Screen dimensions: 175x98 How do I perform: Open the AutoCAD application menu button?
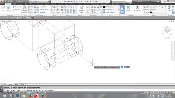coord(2,2)
